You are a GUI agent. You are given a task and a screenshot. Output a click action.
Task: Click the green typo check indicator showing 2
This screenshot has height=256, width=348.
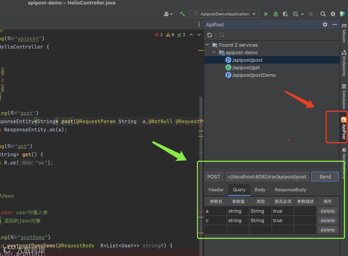[x=181, y=34]
